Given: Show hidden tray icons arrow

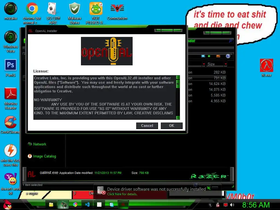Looking at the screenshot, I should [210, 205].
